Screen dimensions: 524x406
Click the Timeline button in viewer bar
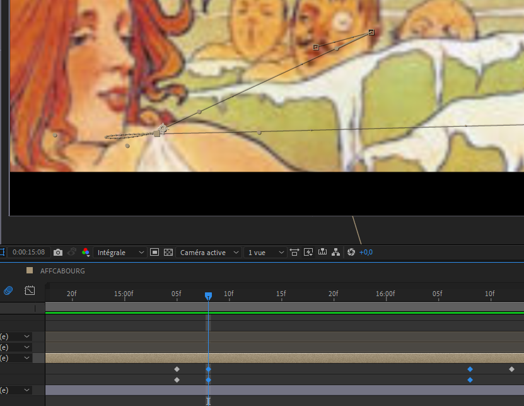(x=322, y=252)
